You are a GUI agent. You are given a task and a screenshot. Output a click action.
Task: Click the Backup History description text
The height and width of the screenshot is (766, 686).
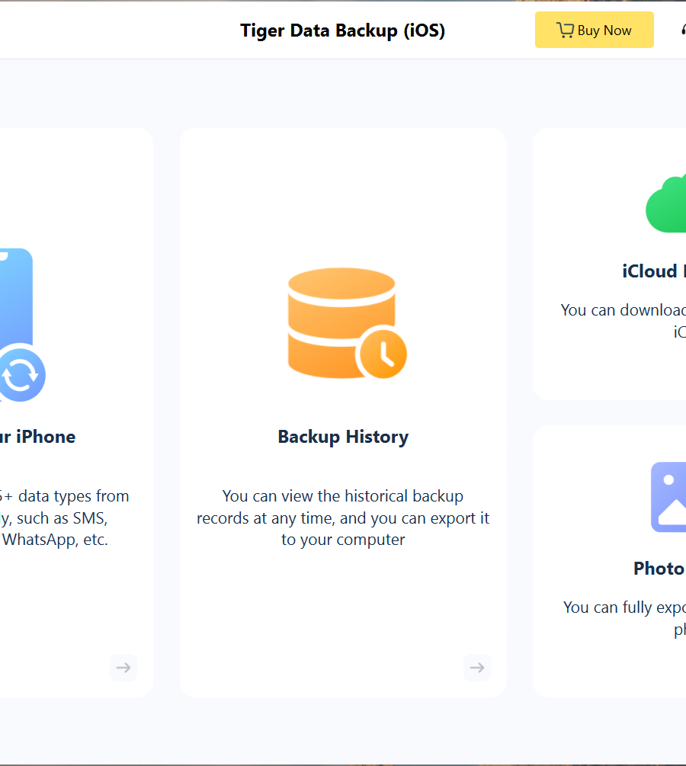click(343, 518)
